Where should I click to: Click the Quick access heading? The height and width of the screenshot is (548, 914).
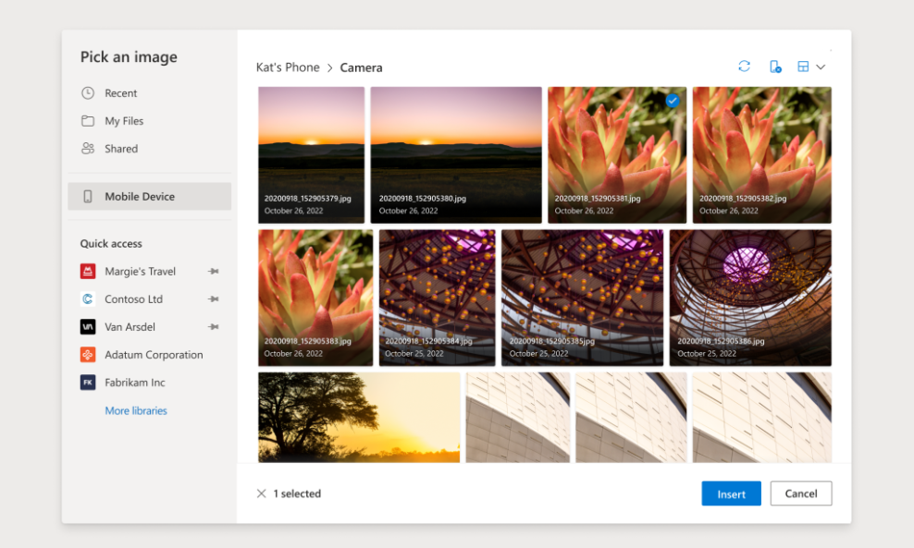[x=111, y=243]
